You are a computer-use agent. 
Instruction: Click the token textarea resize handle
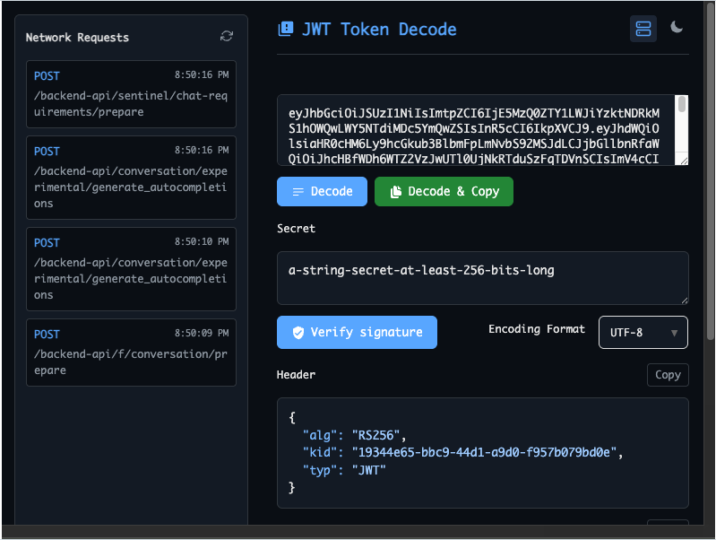pyautogui.click(x=684, y=161)
